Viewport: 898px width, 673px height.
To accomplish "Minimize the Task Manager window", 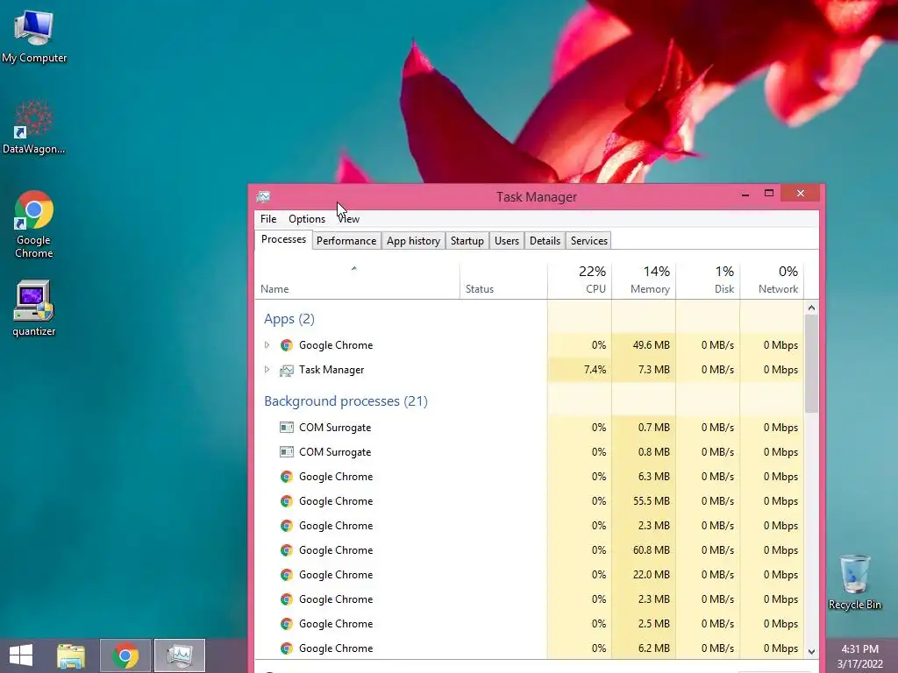I will pyautogui.click(x=745, y=194).
